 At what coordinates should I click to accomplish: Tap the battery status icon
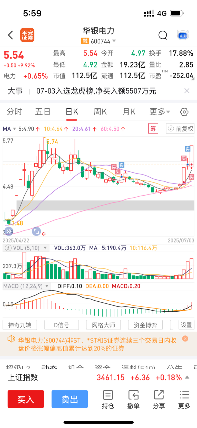point(177,13)
